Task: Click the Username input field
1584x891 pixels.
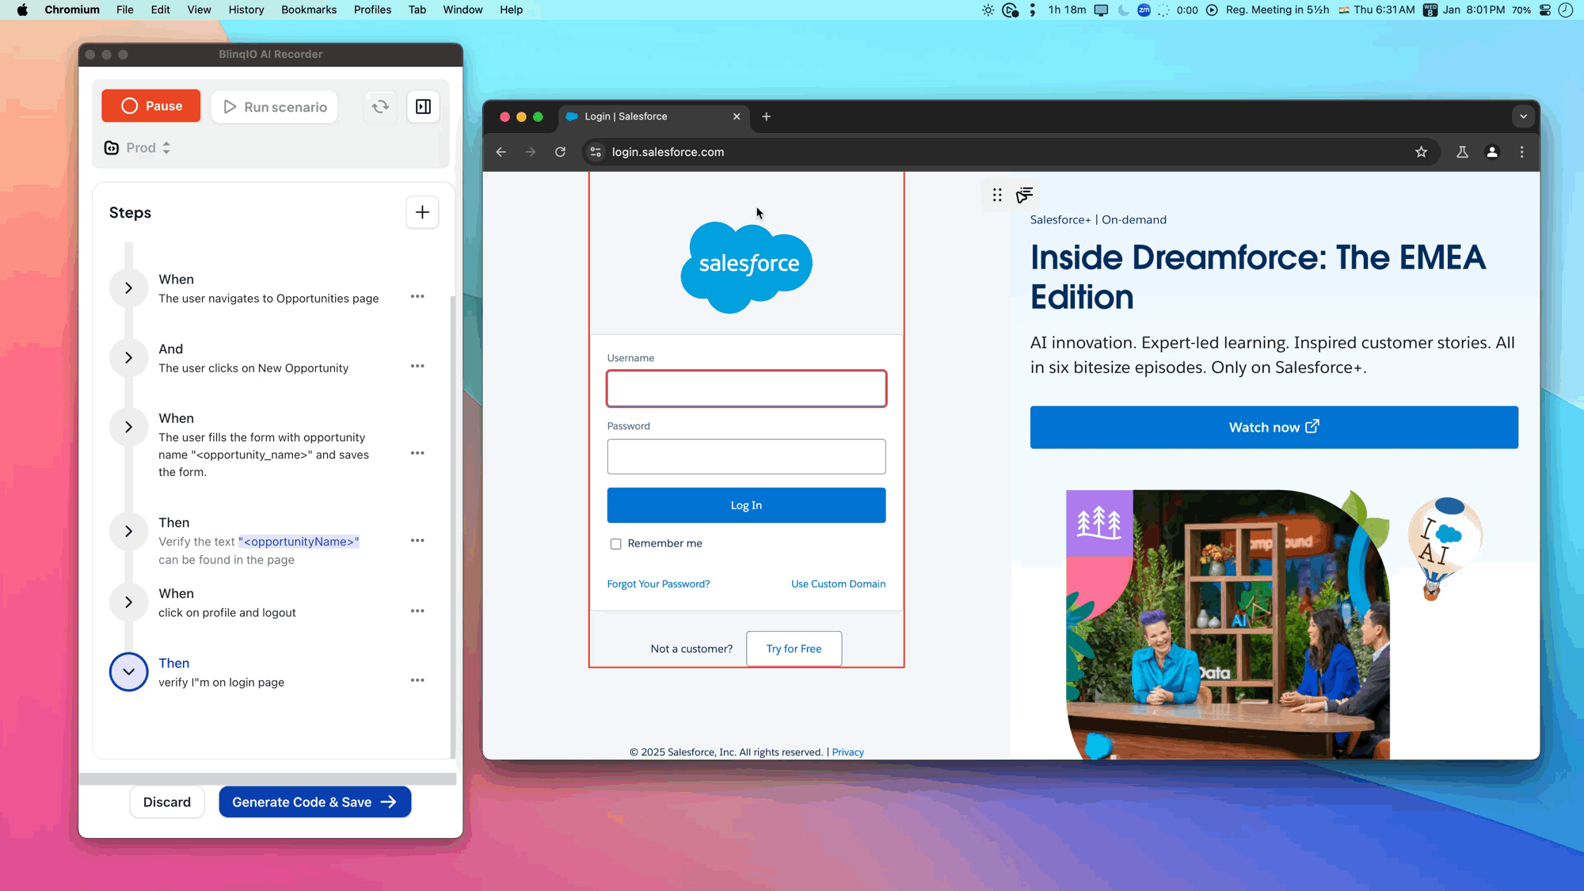Action: [746, 388]
